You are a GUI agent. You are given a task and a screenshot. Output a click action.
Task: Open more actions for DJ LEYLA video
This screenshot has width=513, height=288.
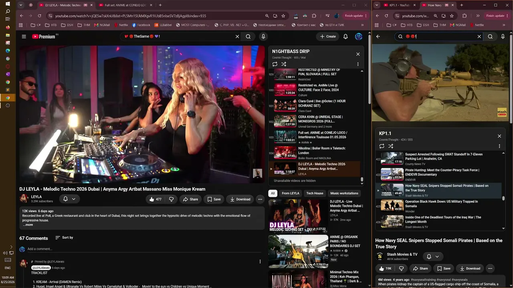point(260,199)
